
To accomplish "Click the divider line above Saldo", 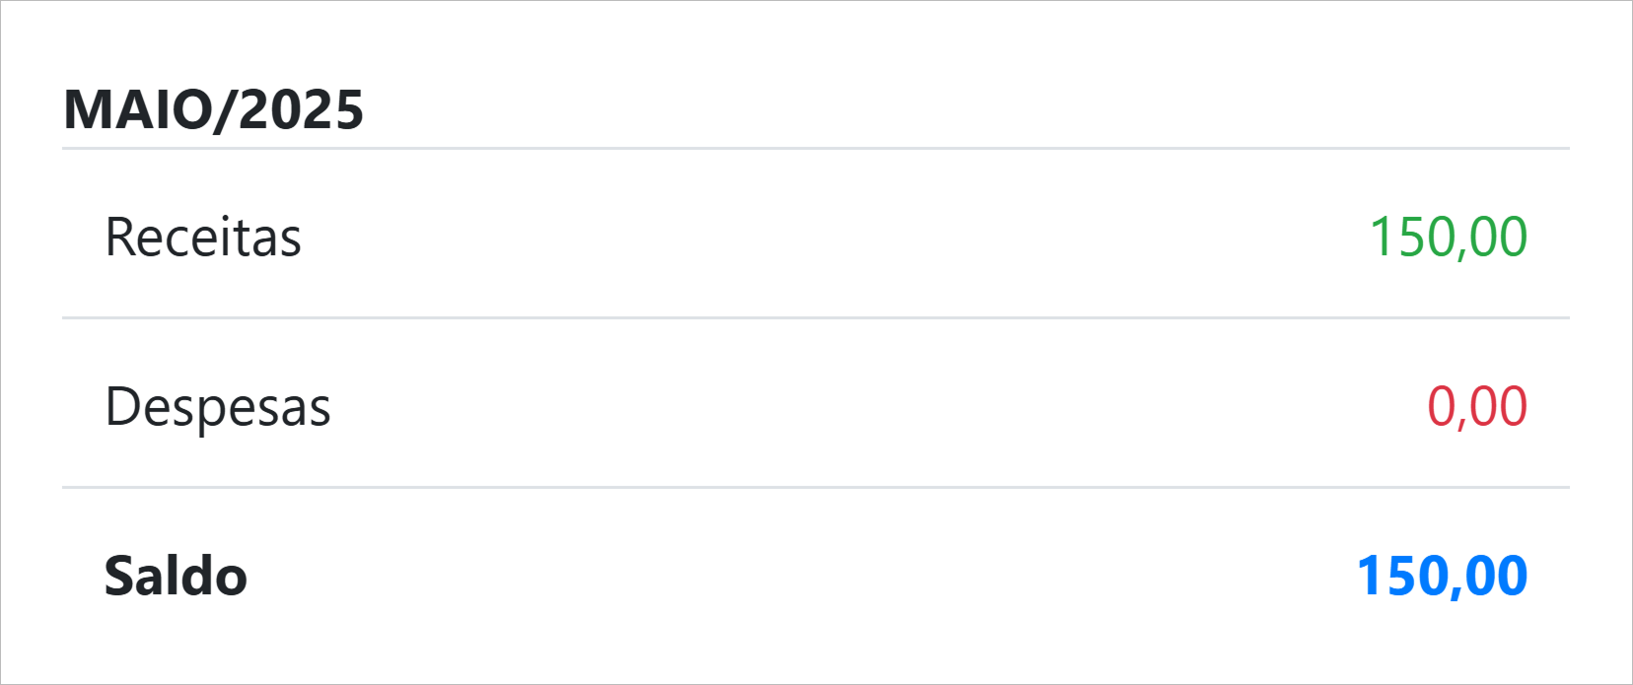I will tap(816, 488).
